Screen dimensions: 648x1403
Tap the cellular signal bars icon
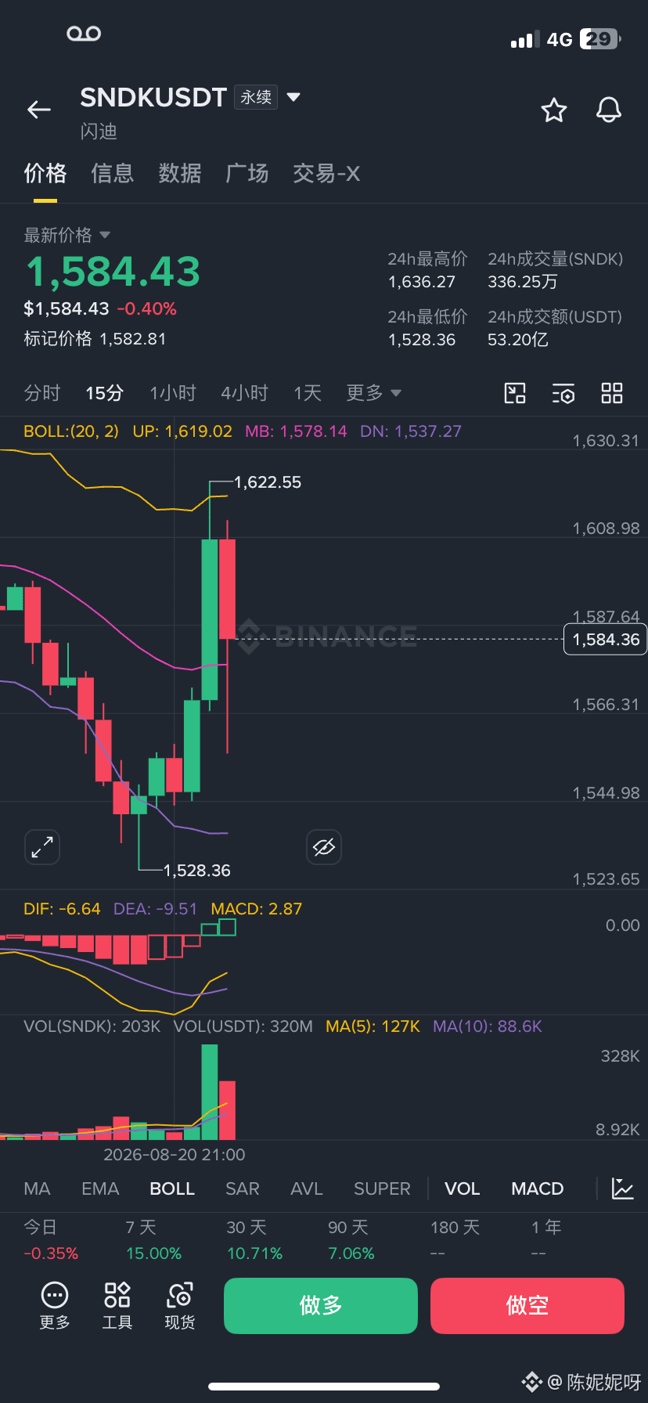click(x=525, y=40)
